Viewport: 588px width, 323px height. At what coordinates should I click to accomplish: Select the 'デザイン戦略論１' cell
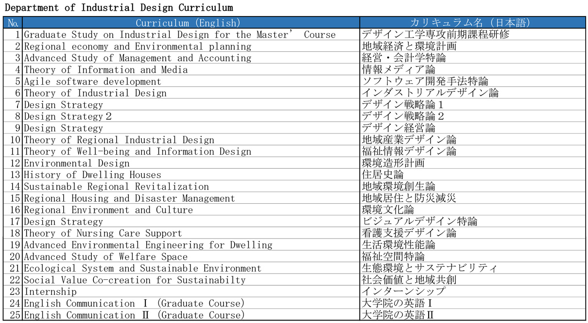tap(472, 104)
